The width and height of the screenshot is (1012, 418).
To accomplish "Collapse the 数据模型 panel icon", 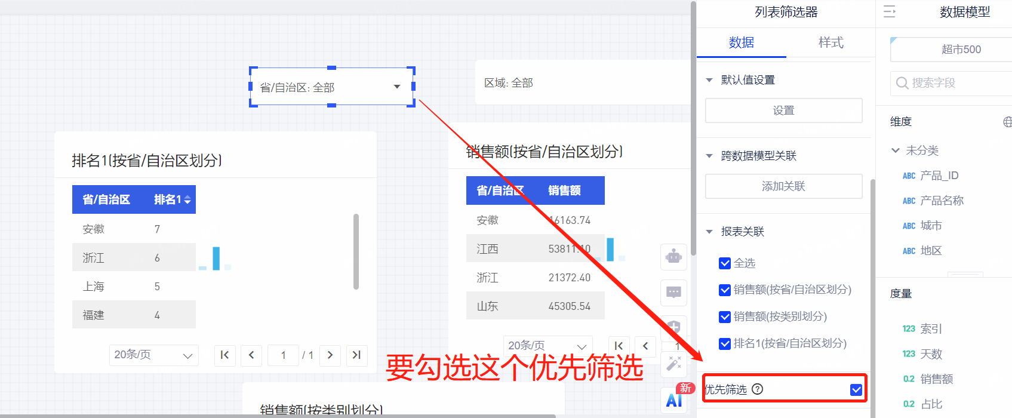I will coord(890,12).
